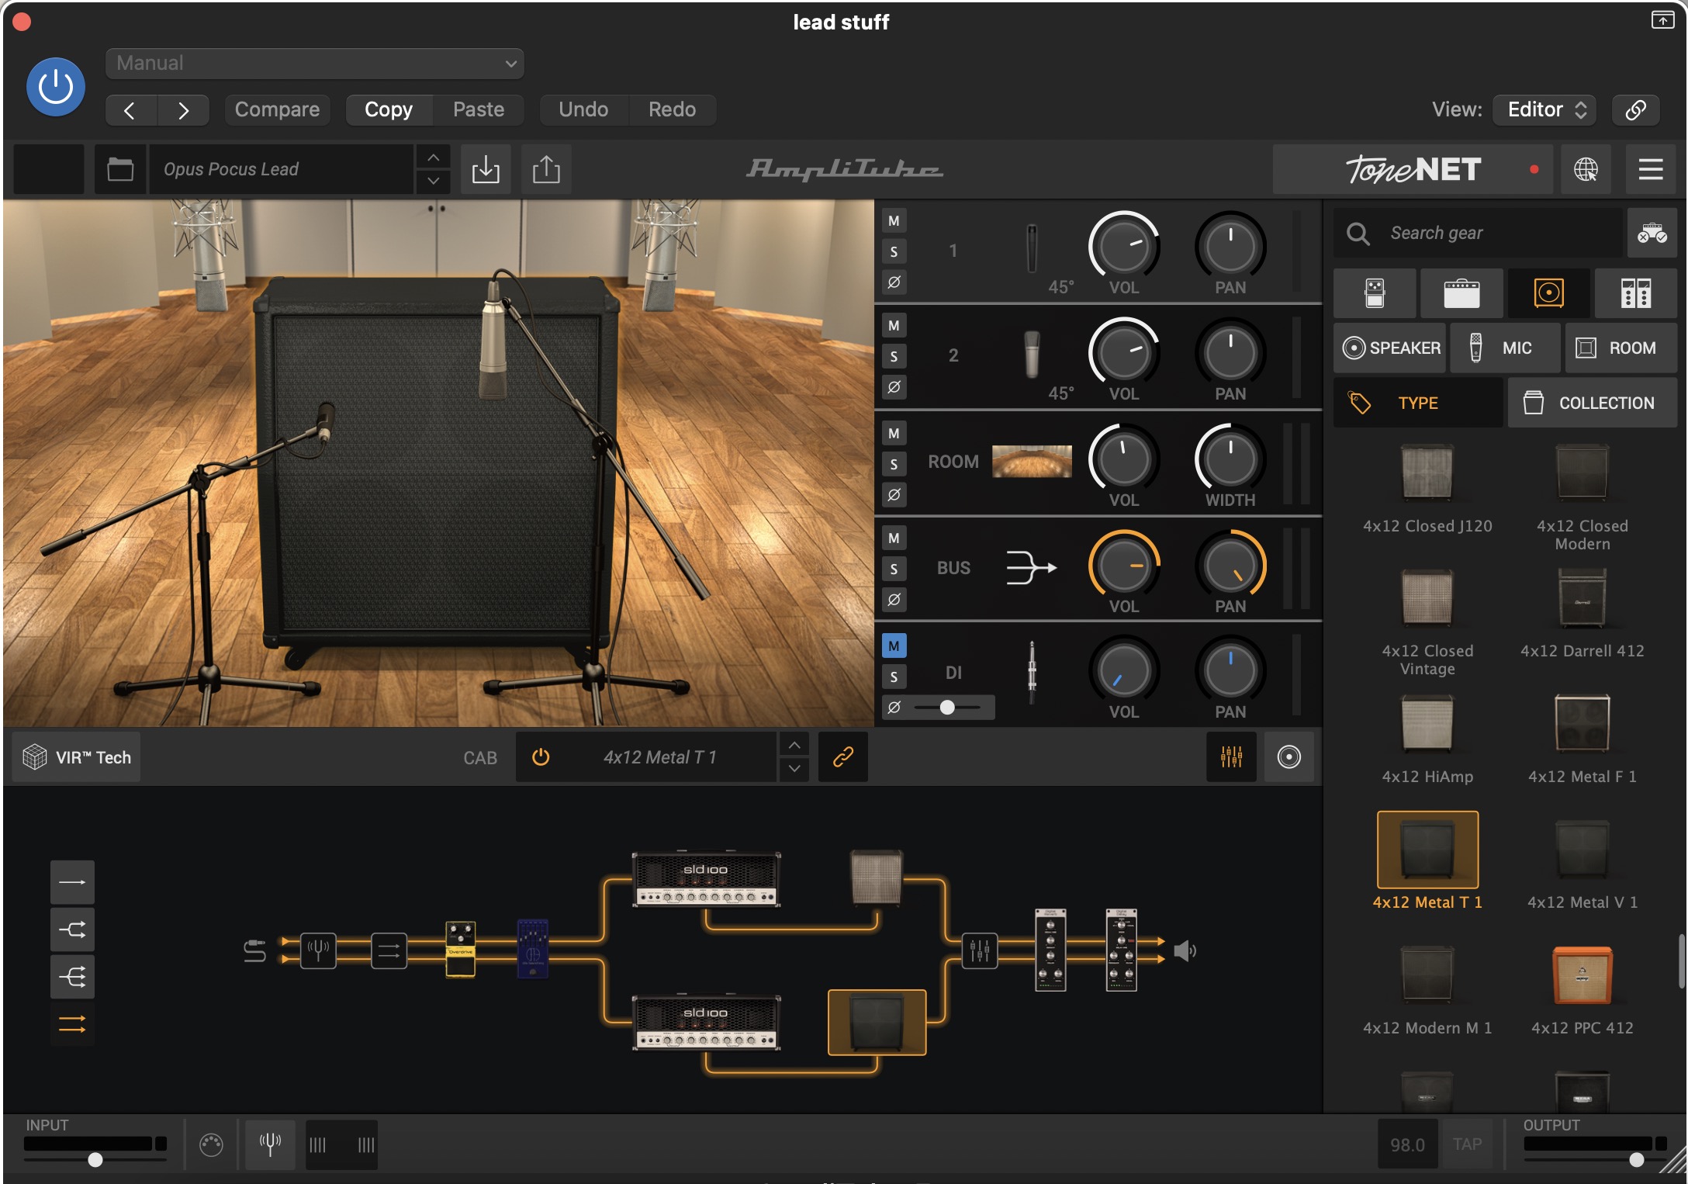Select the amplifier gear category
This screenshot has width=1688, height=1184.
tap(1461, 293)
